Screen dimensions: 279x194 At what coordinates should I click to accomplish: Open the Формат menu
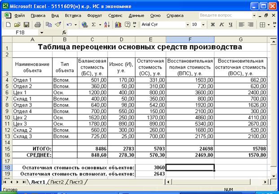coord(95,16)
